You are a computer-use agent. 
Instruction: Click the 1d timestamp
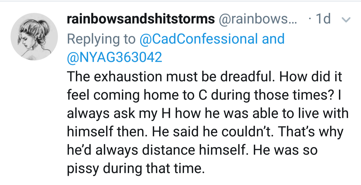[323, 19]
